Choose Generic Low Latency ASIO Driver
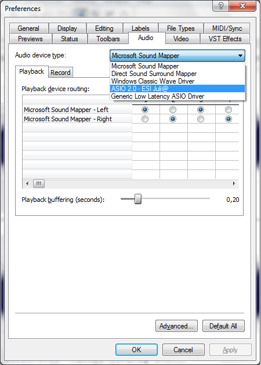261x365 pixels. (177, 96)
